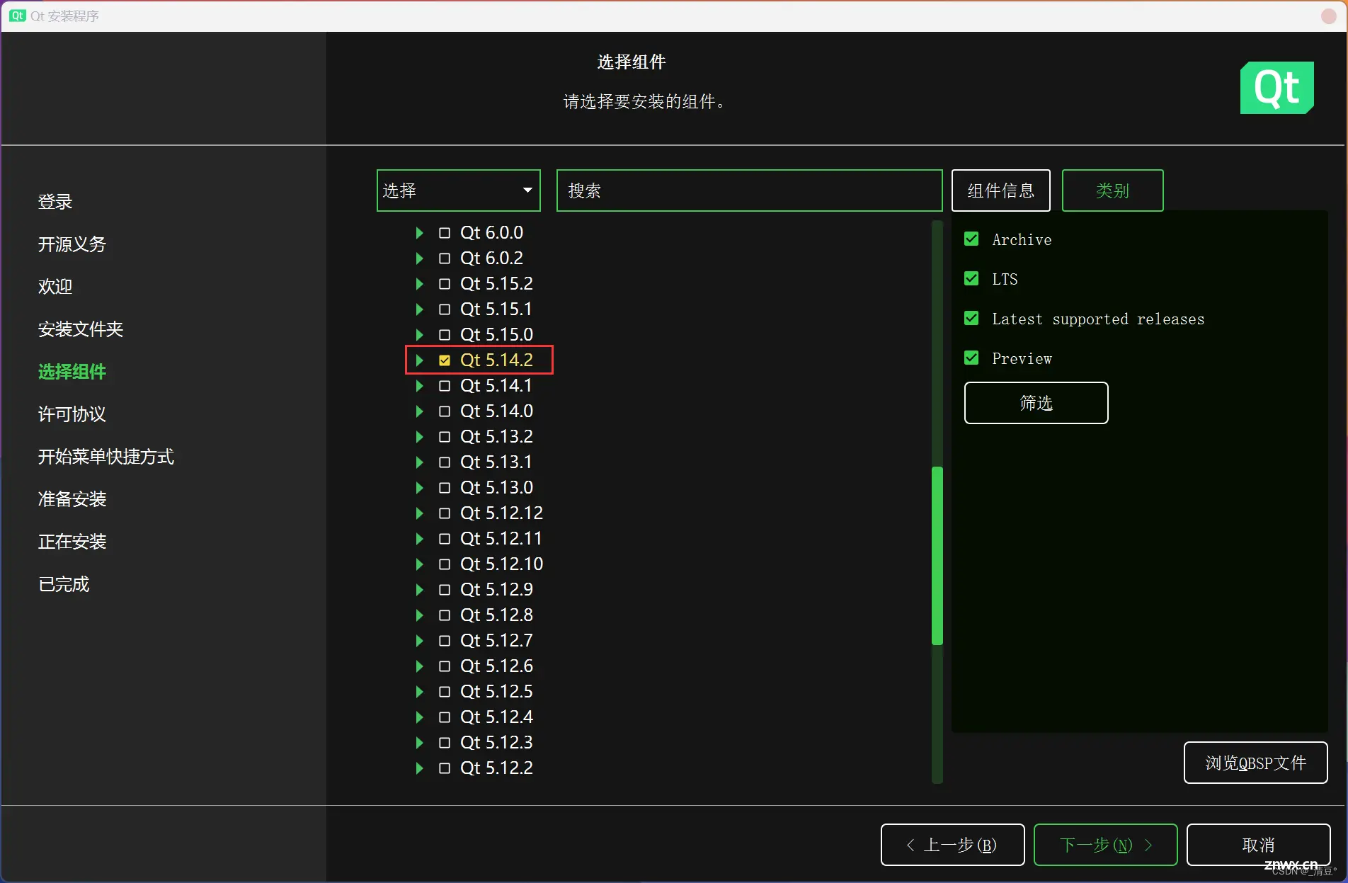Go to the 欢迎 step in sidebar
The height and width of the screenshot is (883, 1348).
click(x=55, y=287)
